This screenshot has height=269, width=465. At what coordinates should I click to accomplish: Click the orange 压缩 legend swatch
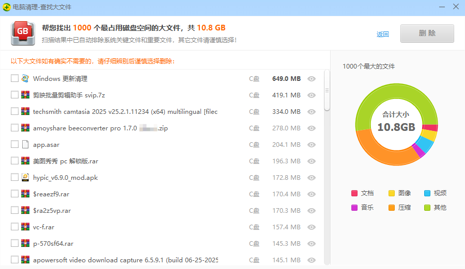(x=392, y=208)
